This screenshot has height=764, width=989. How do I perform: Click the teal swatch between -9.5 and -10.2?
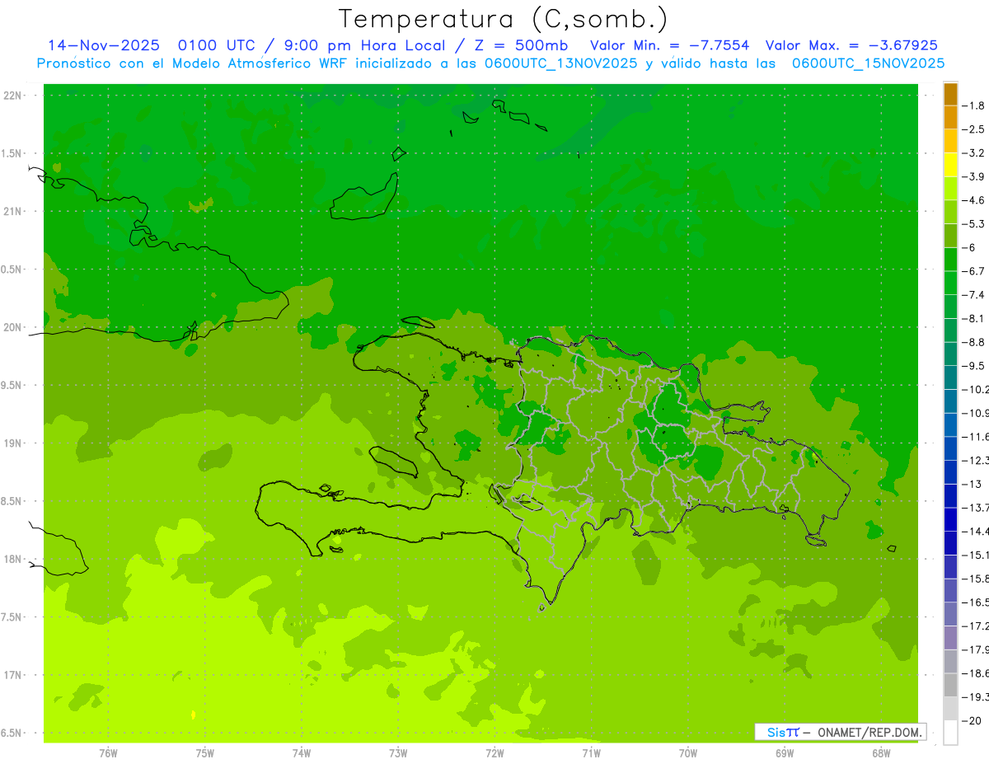click(950, 377)
